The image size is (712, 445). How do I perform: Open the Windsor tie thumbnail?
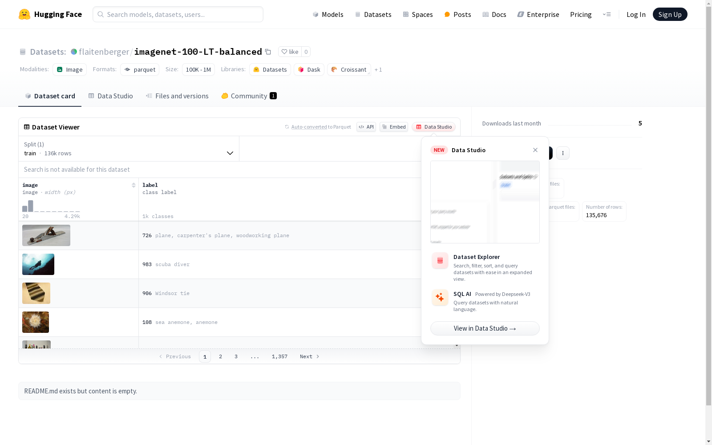click(x=36, y=293)
